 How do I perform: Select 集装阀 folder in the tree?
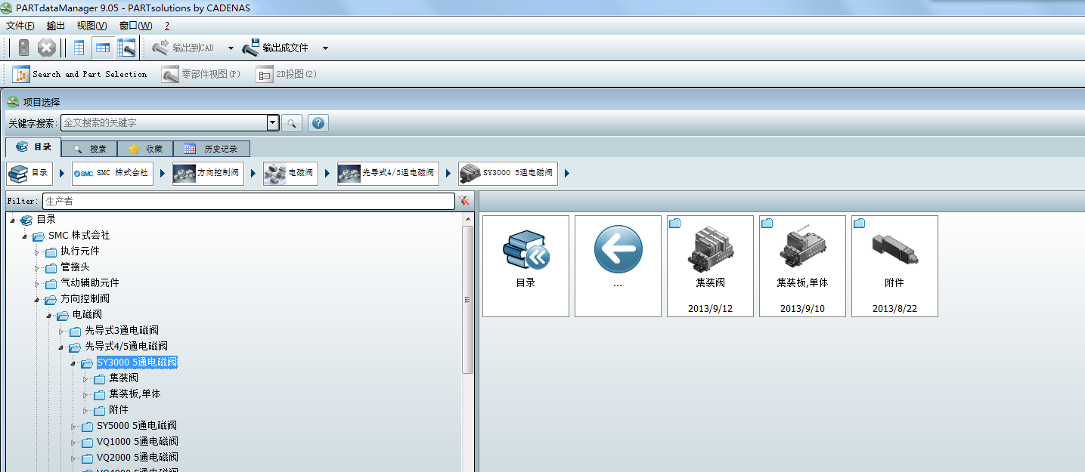(x=124, y=378)
